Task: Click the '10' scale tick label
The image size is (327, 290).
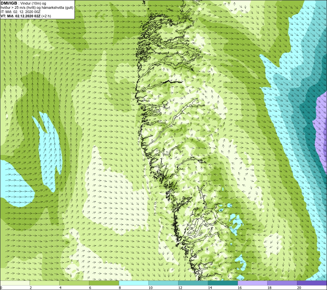Action: (x=150, y=288)
